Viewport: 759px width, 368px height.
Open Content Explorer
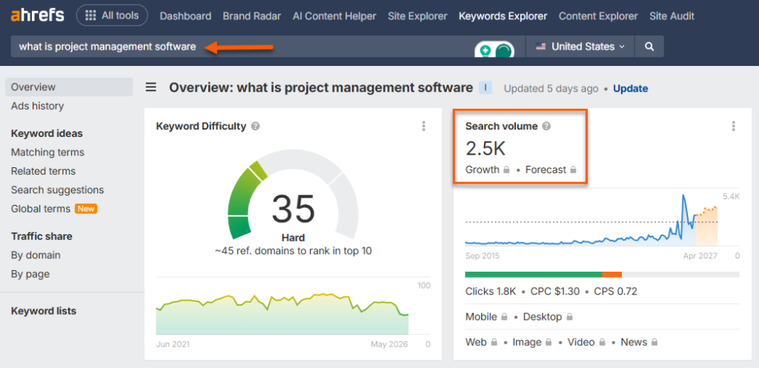[598, 16]
